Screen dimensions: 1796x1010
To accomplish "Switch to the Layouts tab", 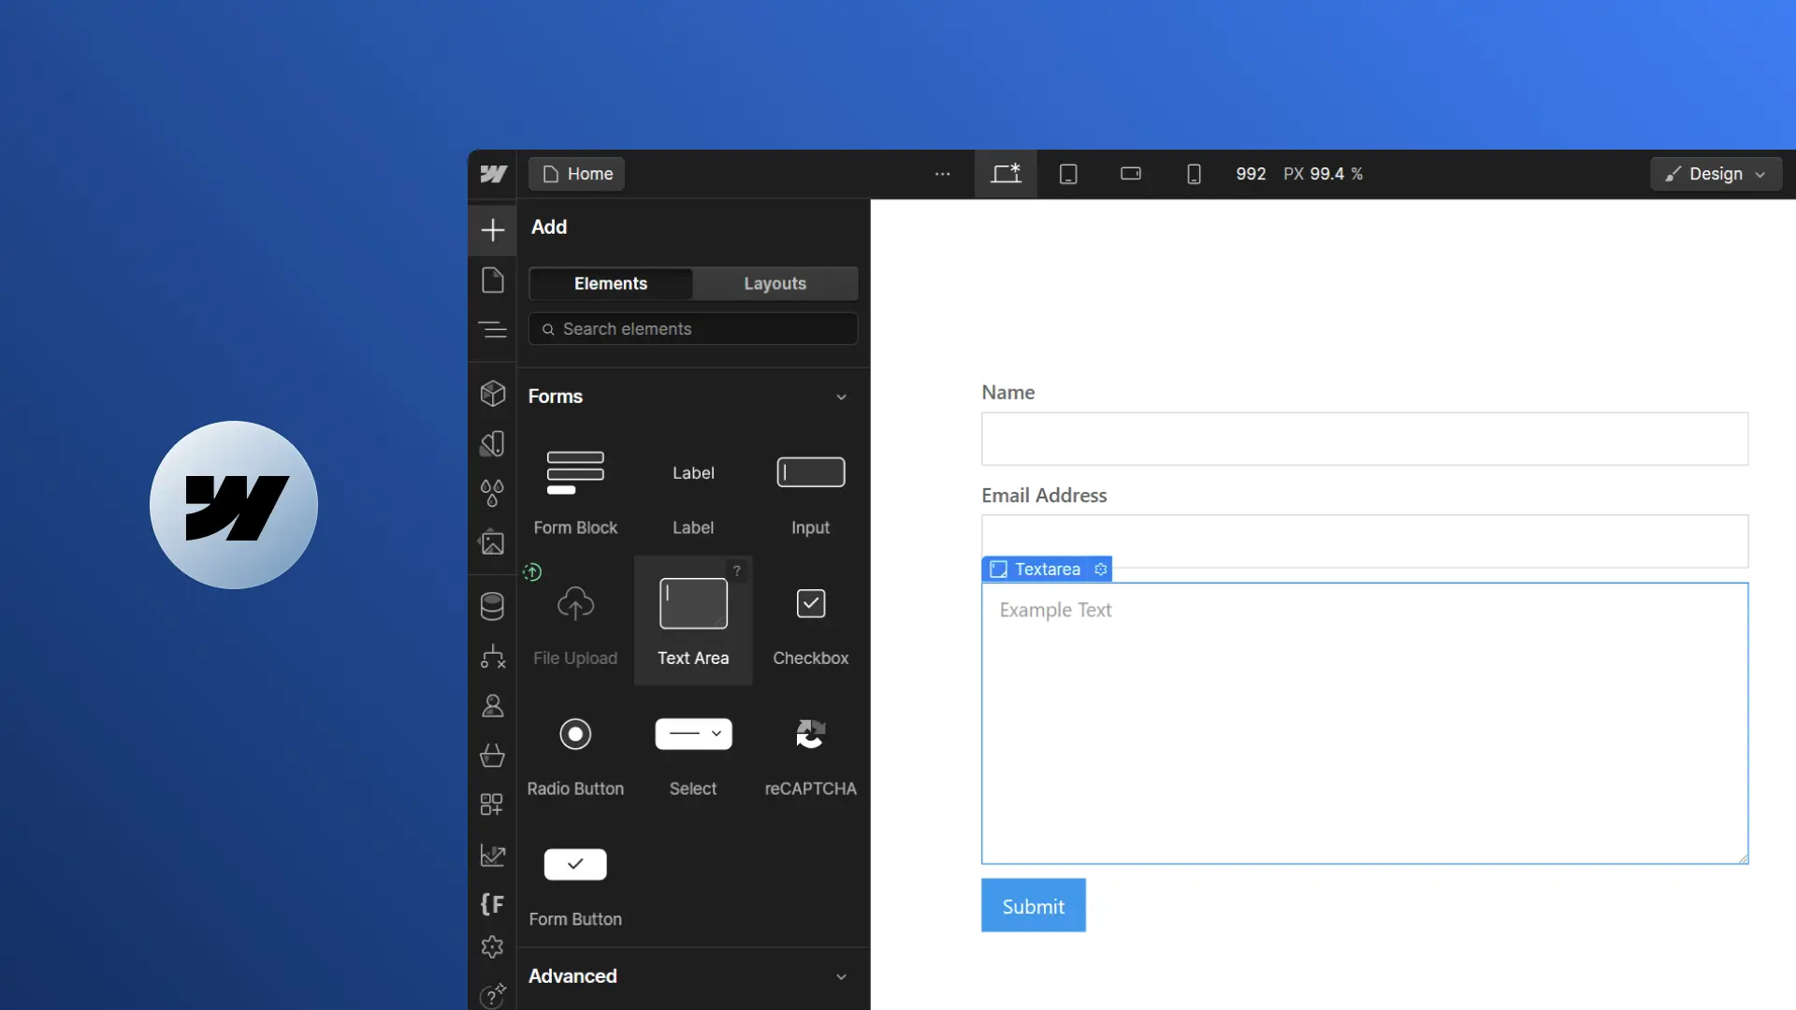I will pos(775,283).
